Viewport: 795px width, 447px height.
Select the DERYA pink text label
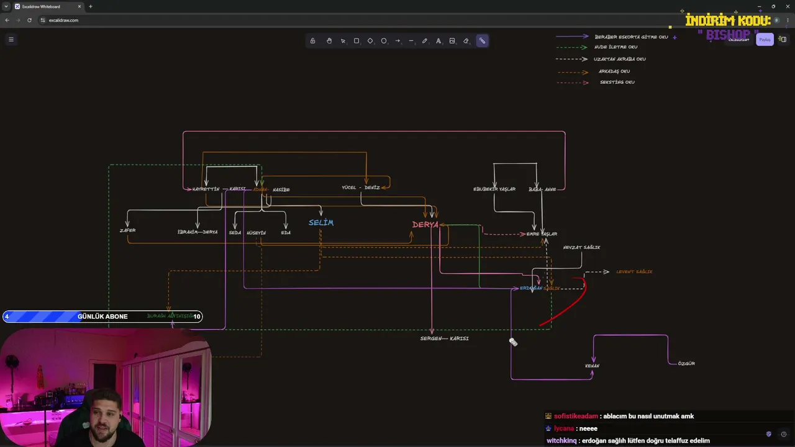click(x=425, y=225)
